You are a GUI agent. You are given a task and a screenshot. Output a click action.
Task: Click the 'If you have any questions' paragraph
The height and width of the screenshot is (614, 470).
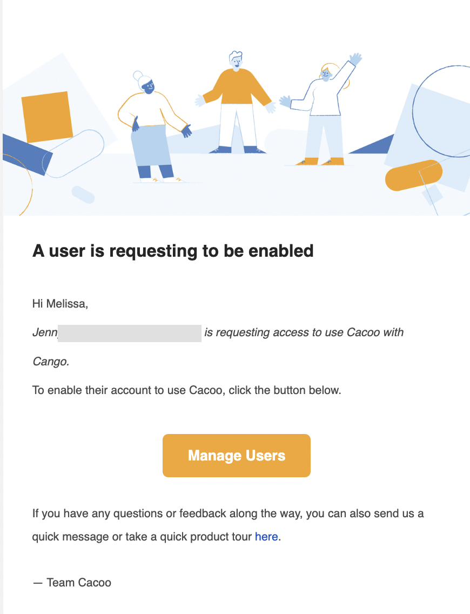(x=228, y=525)
